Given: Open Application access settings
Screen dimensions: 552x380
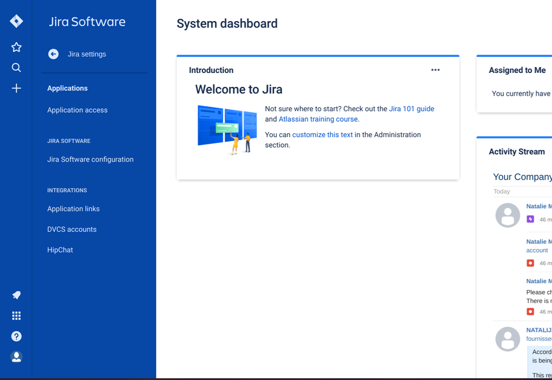Looking at the screenshot, I should tap(77, 110).
